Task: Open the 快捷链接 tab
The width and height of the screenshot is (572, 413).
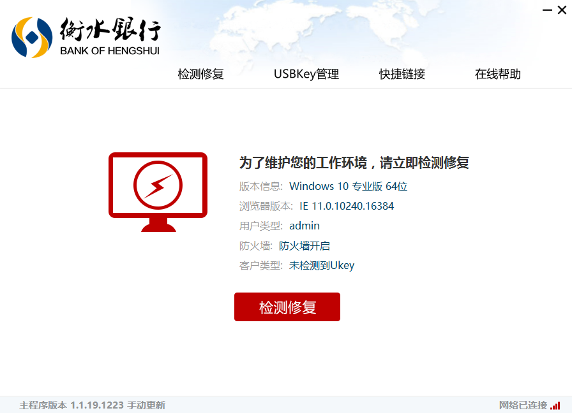Action: tap(401, 74)
